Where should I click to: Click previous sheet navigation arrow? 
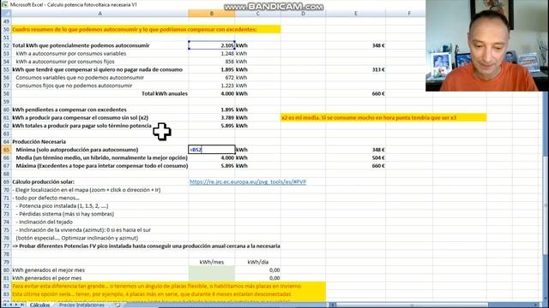coord(11,305)
